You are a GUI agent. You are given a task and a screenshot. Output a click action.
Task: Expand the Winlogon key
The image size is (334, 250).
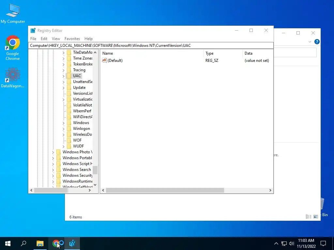coord(64,129)
